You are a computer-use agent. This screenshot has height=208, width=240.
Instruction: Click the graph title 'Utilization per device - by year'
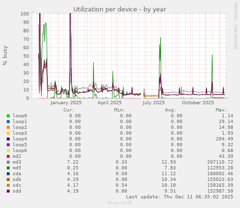(x=120, y=10)
